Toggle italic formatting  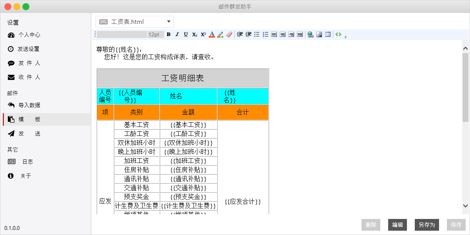(x=177, y=34)
